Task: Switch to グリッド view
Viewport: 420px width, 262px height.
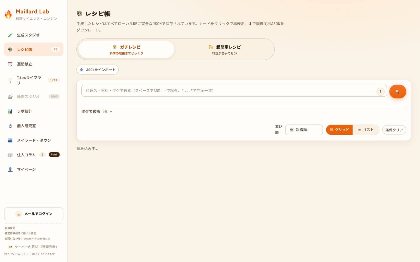Action: [339, 130]
